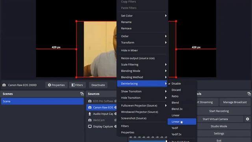Click the camera icon beside Canon Raw EOS 2000D
The height and width of the screenshot is (142, 252).
[x=4, y=85]
